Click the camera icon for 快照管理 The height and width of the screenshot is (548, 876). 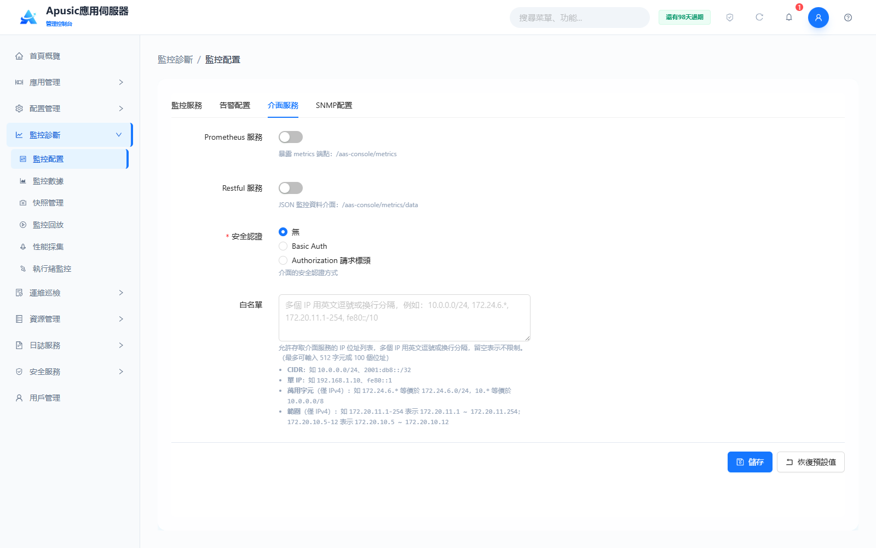click(x=23, y=203)
